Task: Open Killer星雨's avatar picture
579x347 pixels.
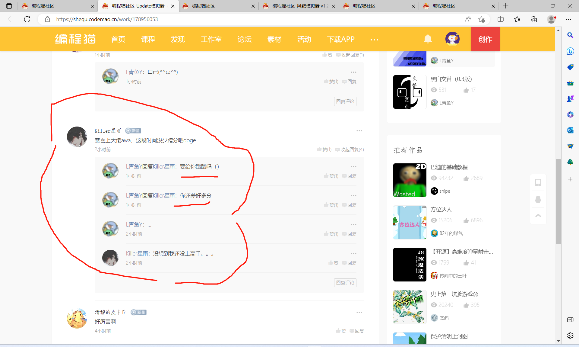Action: point(77,137)
